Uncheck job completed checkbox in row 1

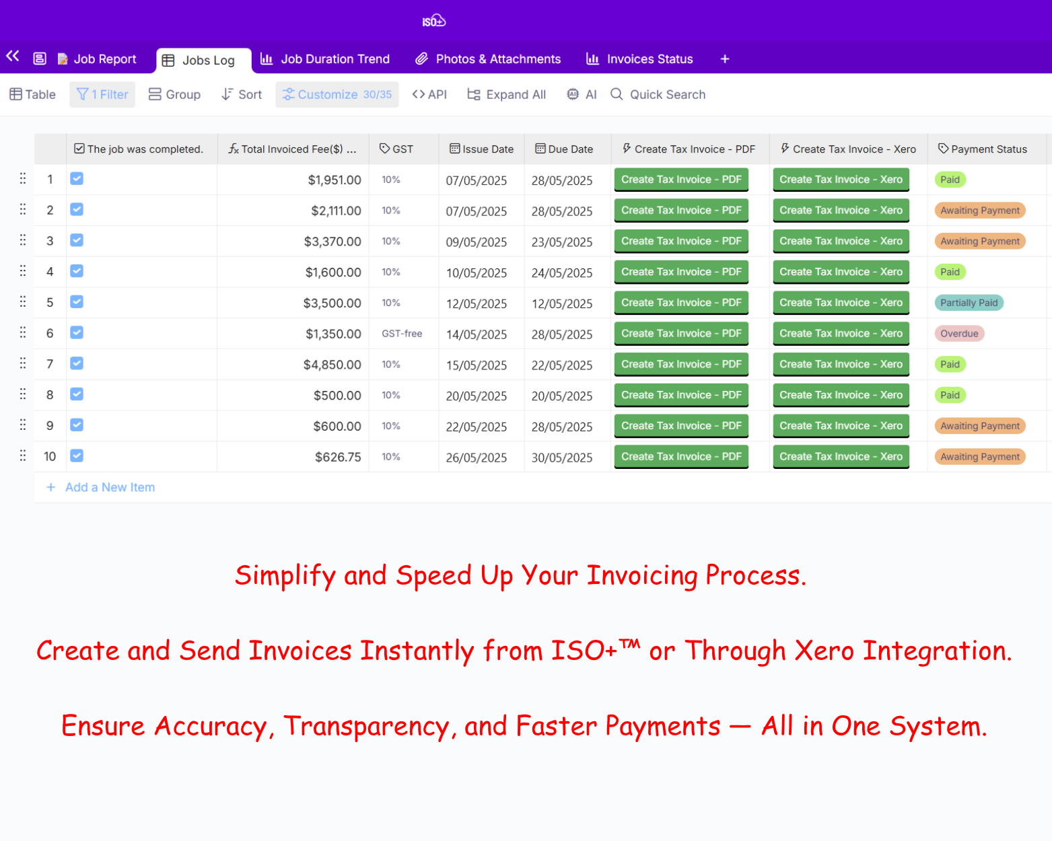pos(77,179)
